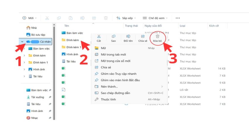Sort by the Trạng thái column header
The width and height of the screenshot is (249, 124).
[131, 26]
